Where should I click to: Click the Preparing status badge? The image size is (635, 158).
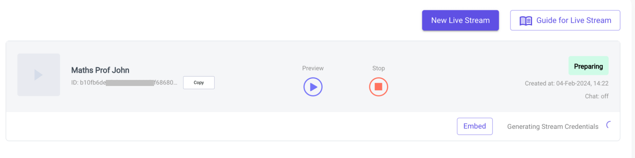[x=588, y=66]
